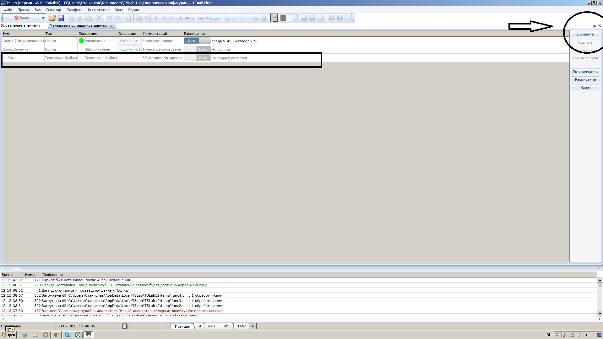Switch to the Управление агентами tab
The height and width of the screenshot is (339, 603).
20,25
